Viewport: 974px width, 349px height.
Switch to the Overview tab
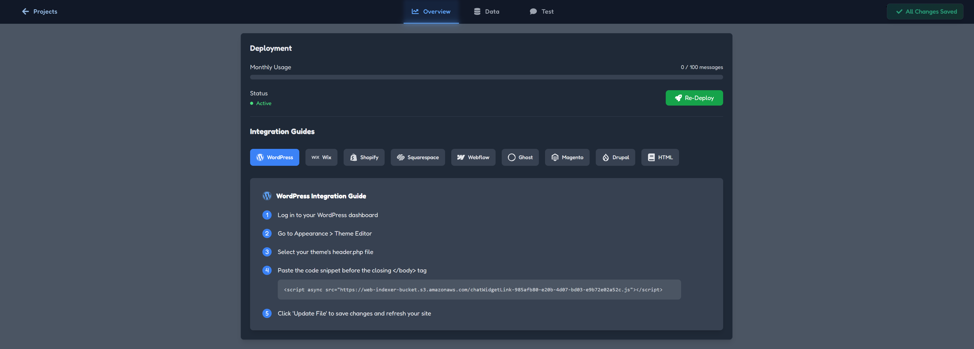point(431,11)
